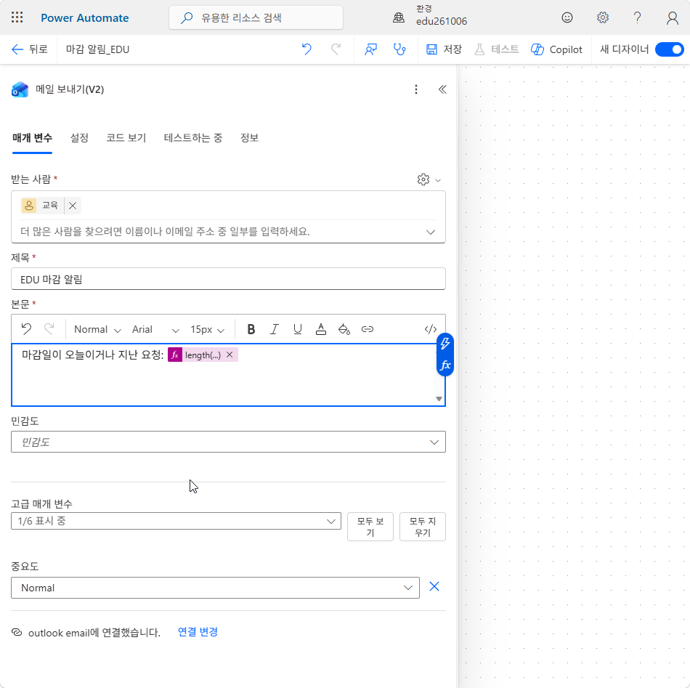Open the 받는 사람 field gear options
690x688 pixels.
click(x=429, y=179)
